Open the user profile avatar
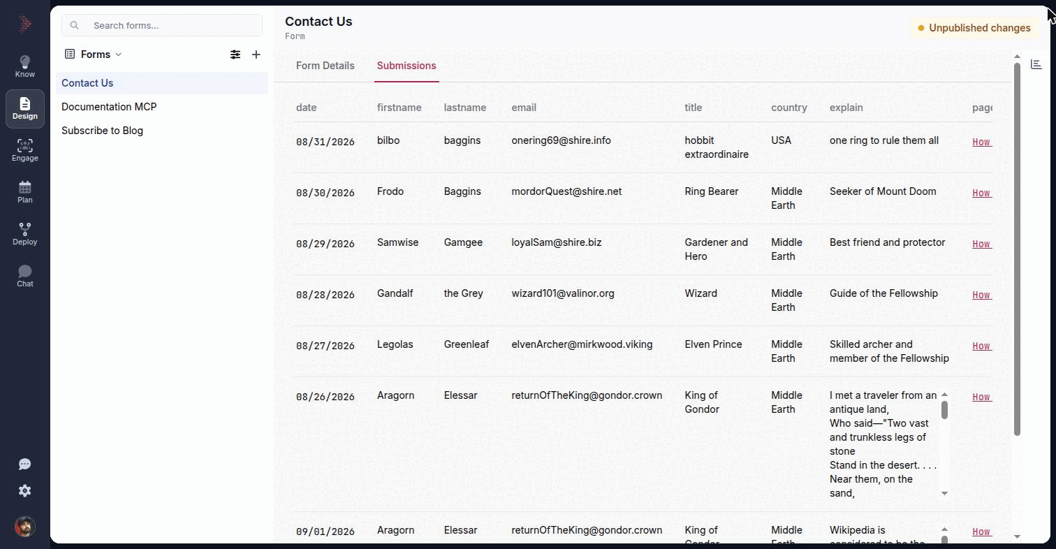This screenshot has height=549, width=1056. click(x=25, y=527)
